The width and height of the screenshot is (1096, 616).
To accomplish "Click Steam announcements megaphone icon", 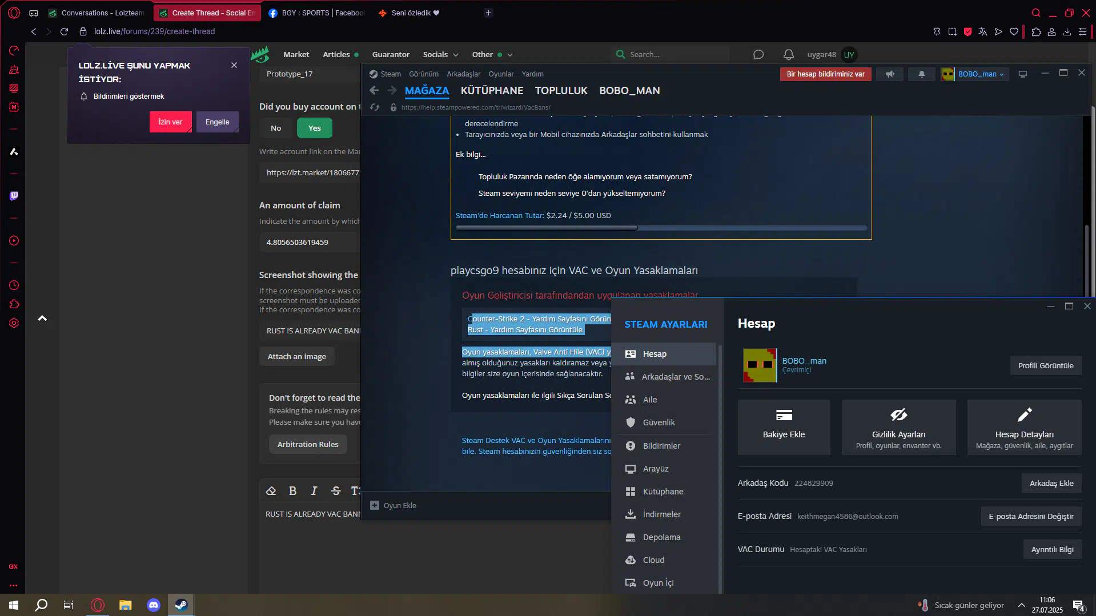I will click(x=890, y=74).
